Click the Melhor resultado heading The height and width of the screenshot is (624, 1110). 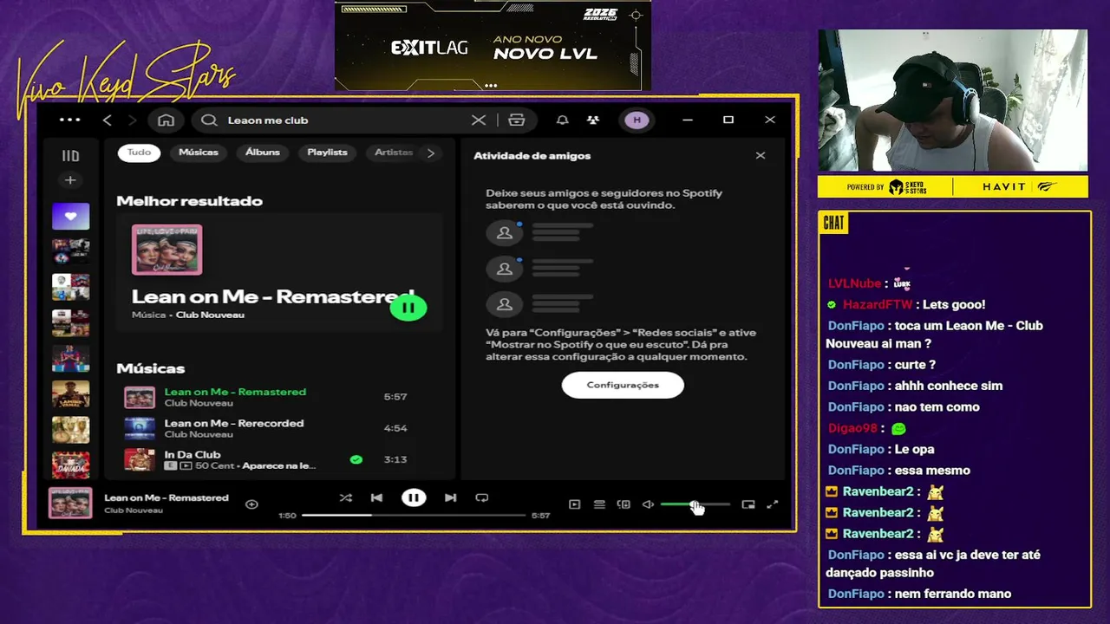pos(189,201)
